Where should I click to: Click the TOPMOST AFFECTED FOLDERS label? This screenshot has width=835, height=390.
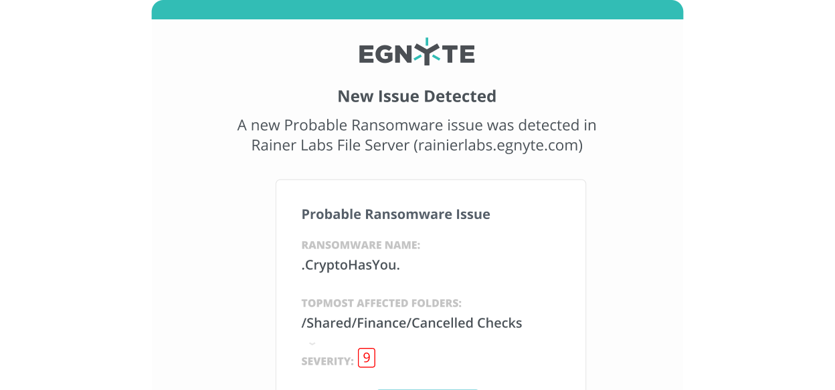(381, 303)
